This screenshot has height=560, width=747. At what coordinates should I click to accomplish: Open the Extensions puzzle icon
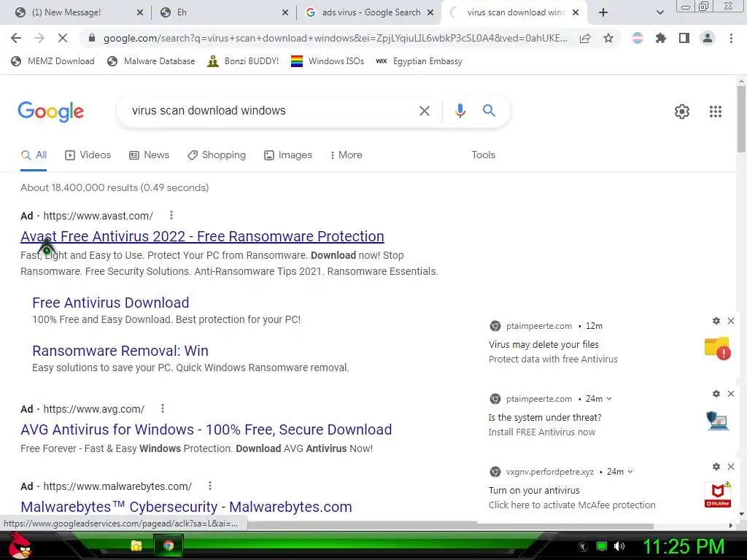click(x=661, y=38)
